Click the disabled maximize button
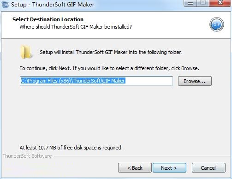Screen dimensions: 232x179 (x=203, y=3)
